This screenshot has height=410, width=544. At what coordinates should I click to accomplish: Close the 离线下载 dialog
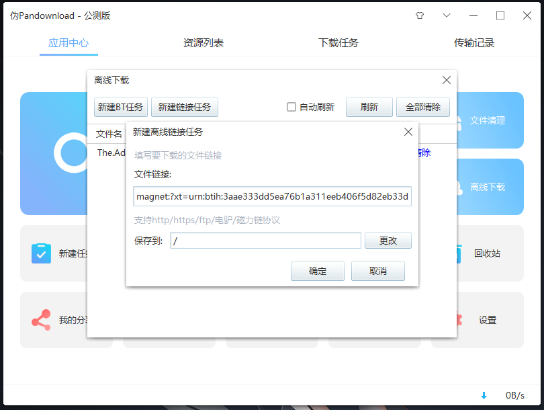click(447, 80)
